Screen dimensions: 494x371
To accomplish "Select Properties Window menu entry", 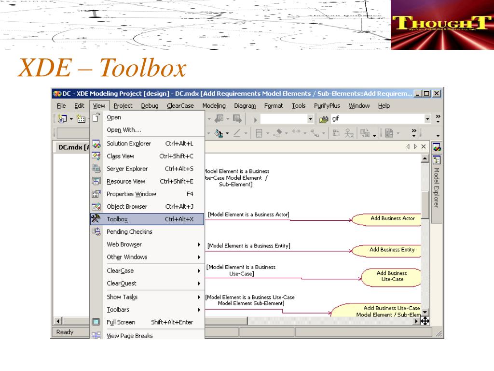I will pyautogui.click(x=147, y=194).
